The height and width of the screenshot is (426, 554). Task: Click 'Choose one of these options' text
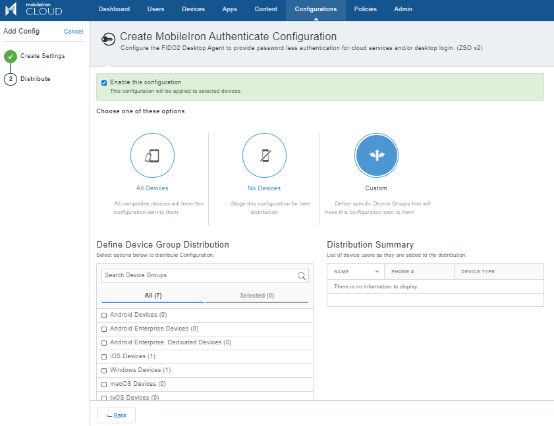click(x=140, y=111)
